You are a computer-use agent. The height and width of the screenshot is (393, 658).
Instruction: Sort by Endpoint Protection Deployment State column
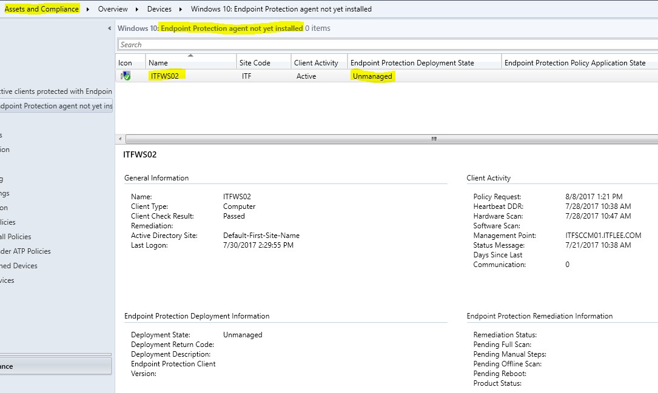coord(425,62)
